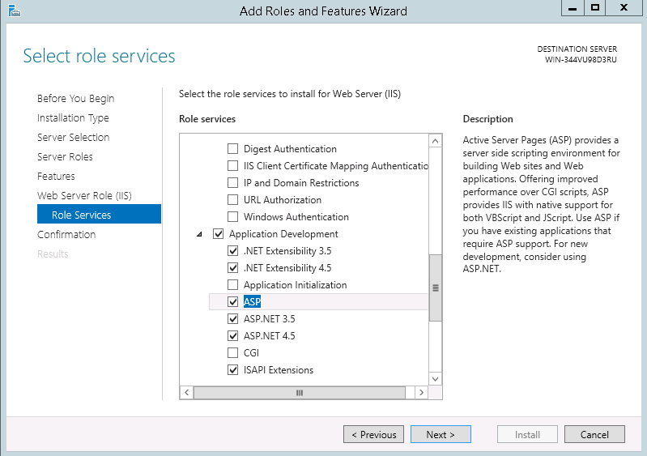
Task: Collapse the Application Development tree node
Action: [x=200, y=234]
